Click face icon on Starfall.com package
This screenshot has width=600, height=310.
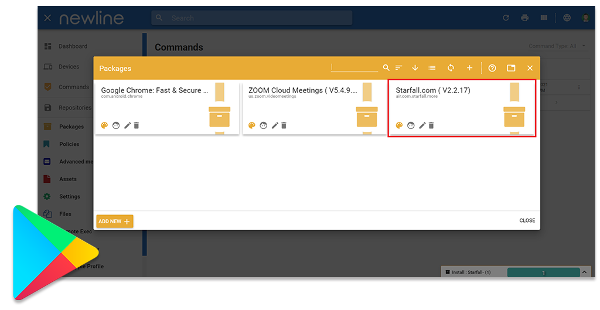pos(411,125)
